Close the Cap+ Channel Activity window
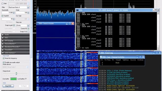 143,57
